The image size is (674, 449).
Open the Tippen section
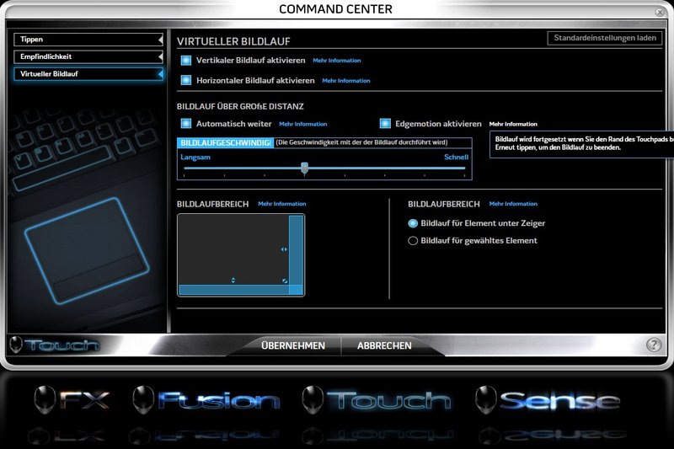click(88, 40)
